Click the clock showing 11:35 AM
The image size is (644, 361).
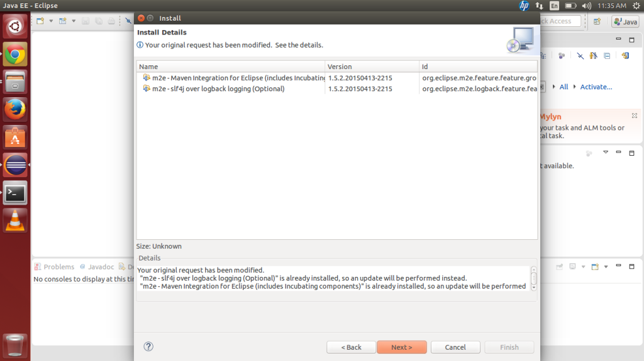coord(612,6)
